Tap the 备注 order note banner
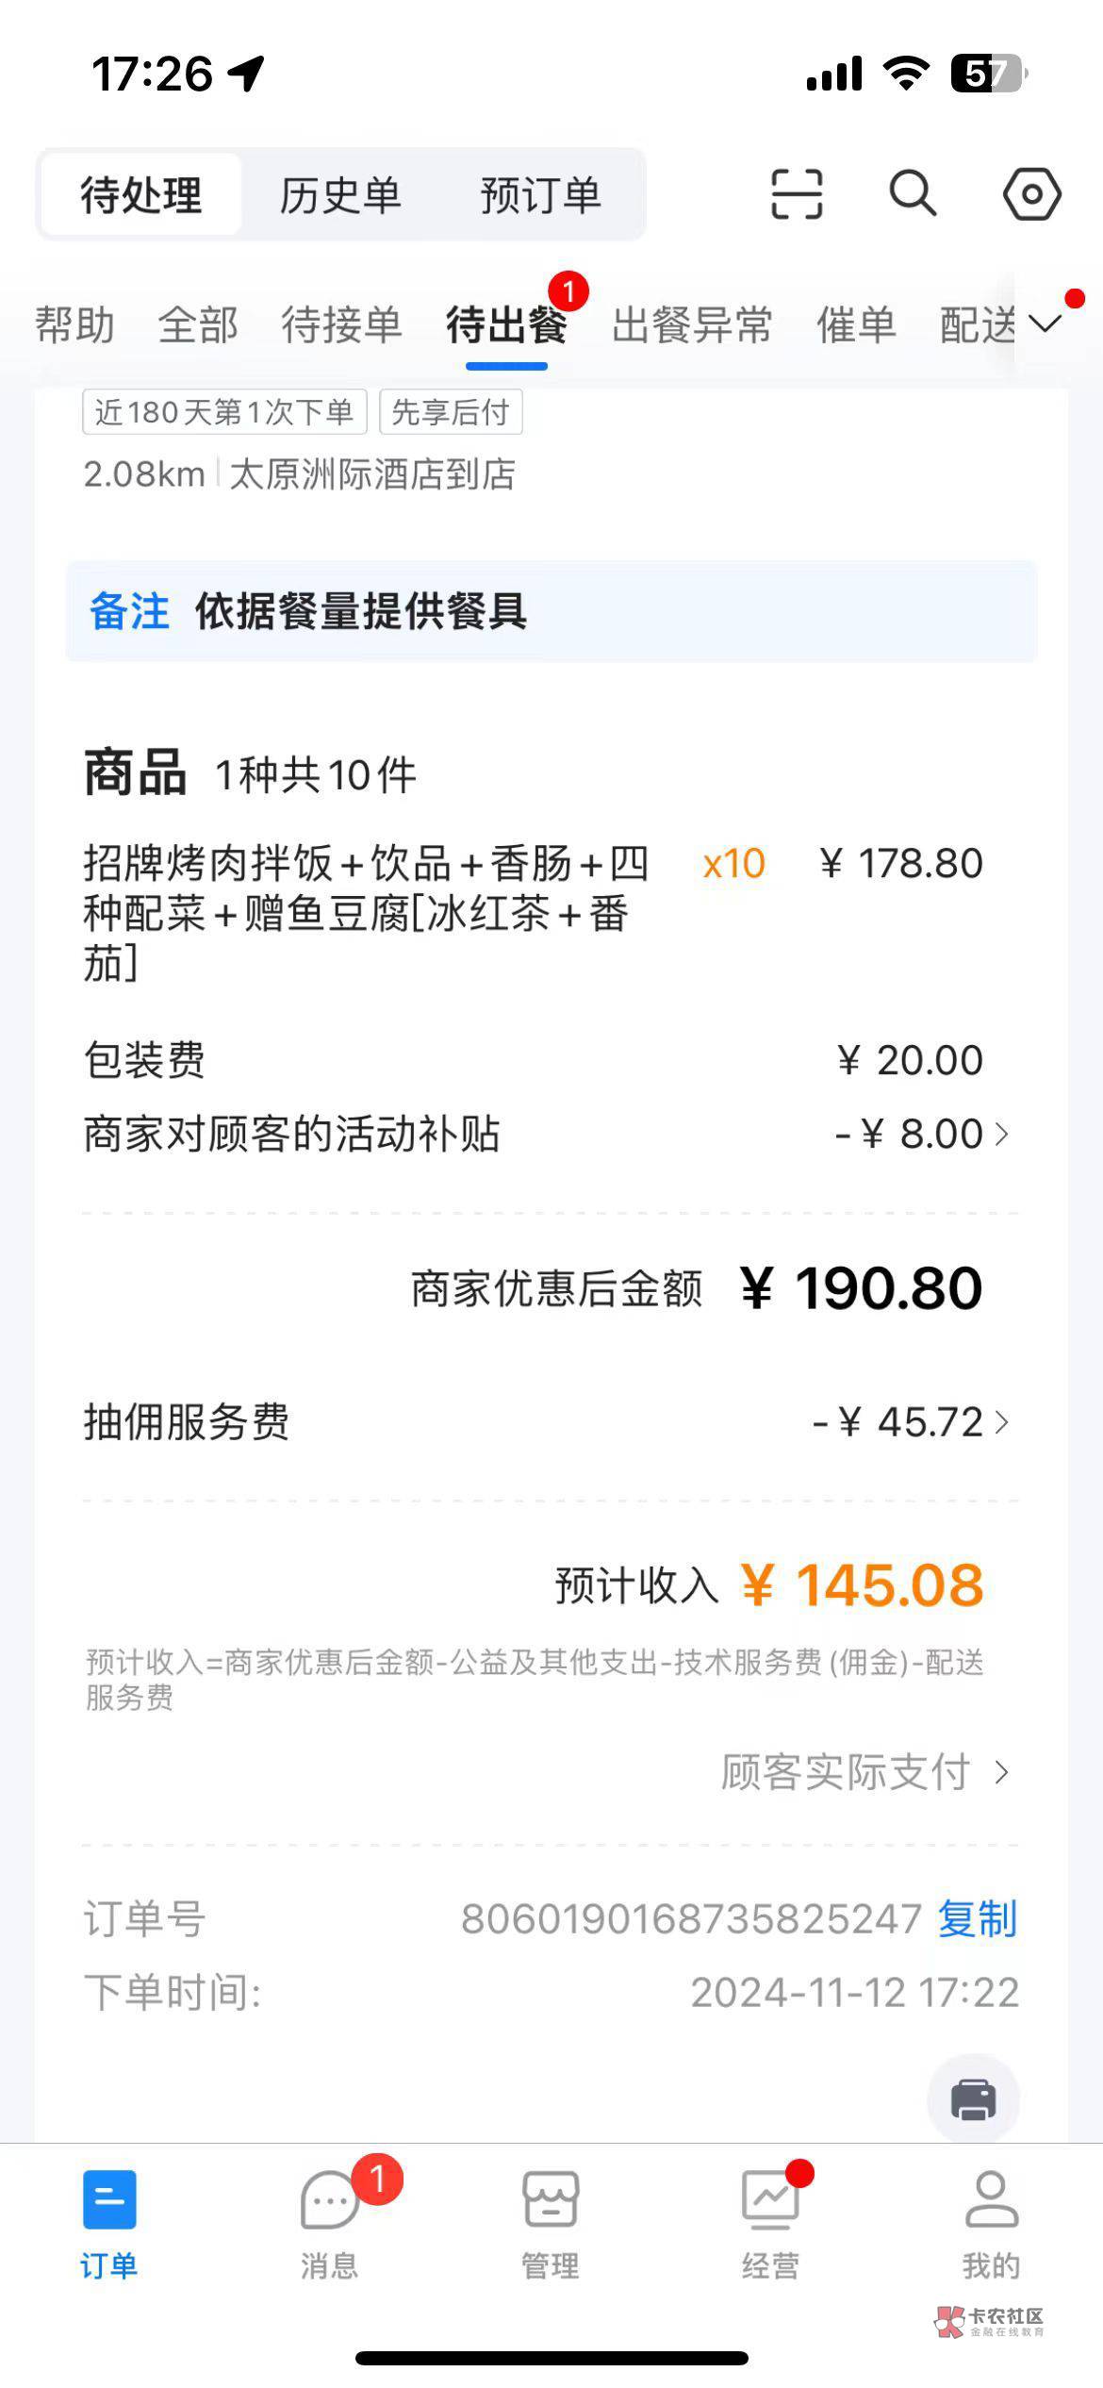1103x2388 pixels. click(551, 611)
